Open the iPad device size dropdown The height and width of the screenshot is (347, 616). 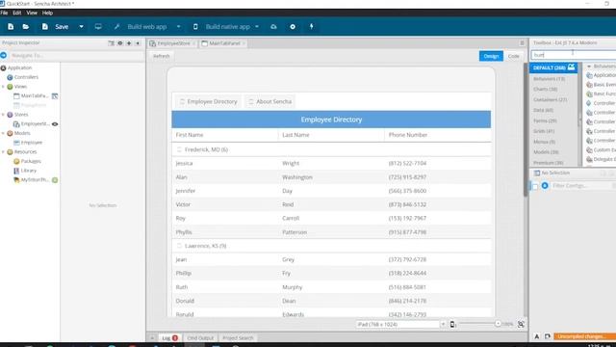(x=443, y=324)
